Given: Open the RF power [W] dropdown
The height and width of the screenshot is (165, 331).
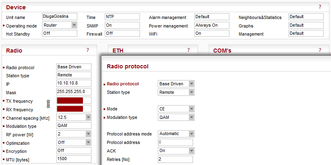Looking at the screenshot, I should 74,134.
